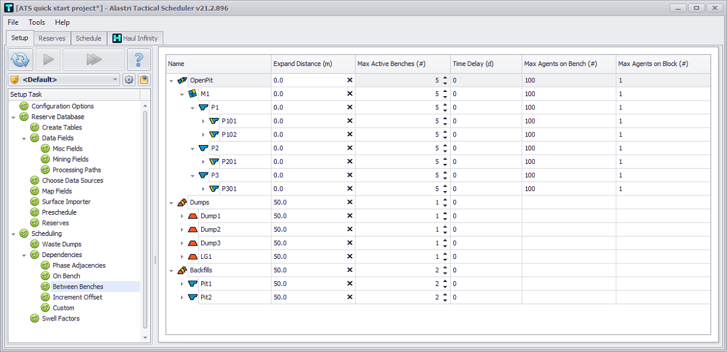
Task: Click the Dumps group icon
Action: coord(182,202)
